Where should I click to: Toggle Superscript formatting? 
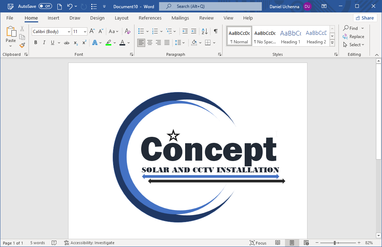click(84, 43)
